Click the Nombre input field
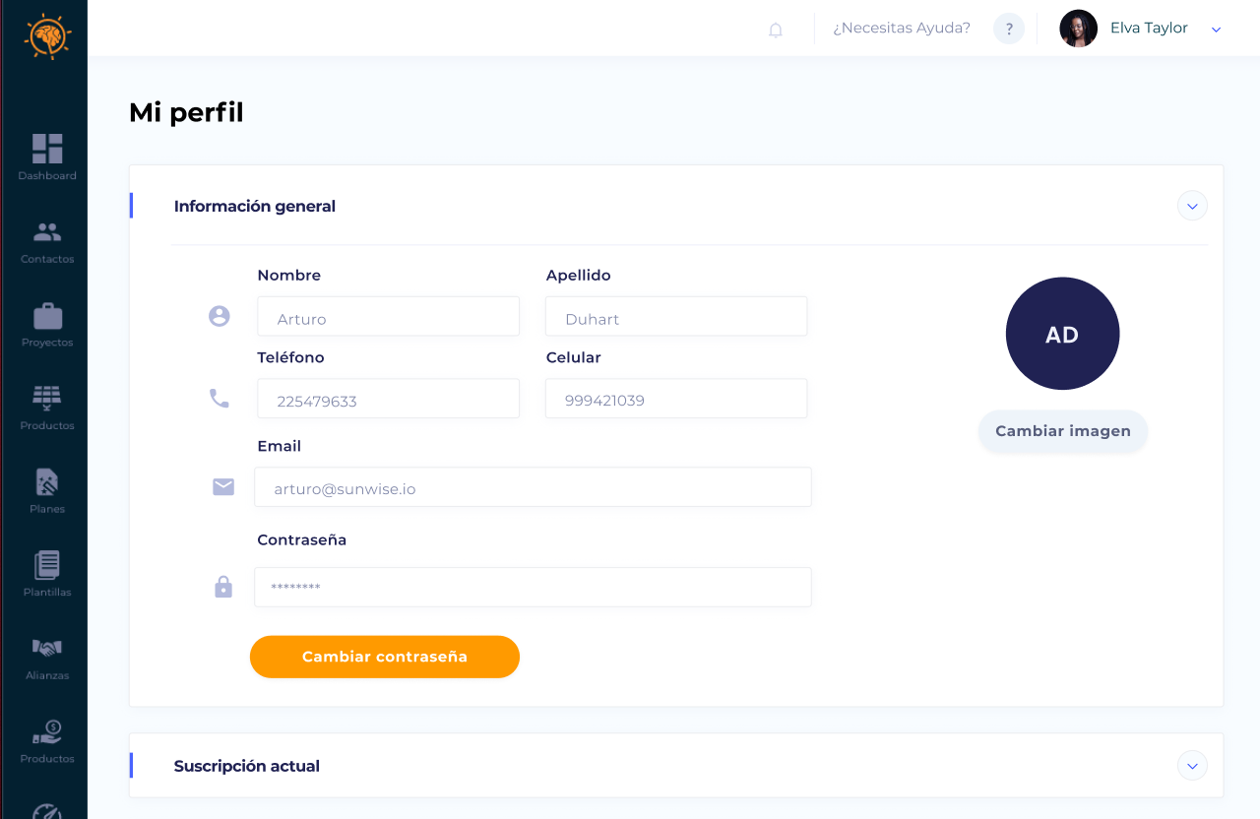This screenshot has width=1260, height=819. coord(388,317)
